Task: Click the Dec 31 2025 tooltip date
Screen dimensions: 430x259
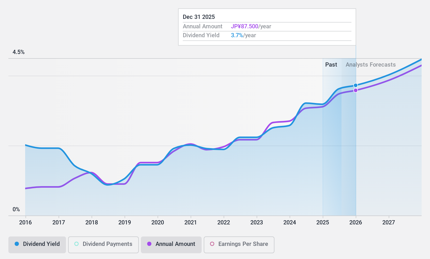Action: tap(199, 17)
